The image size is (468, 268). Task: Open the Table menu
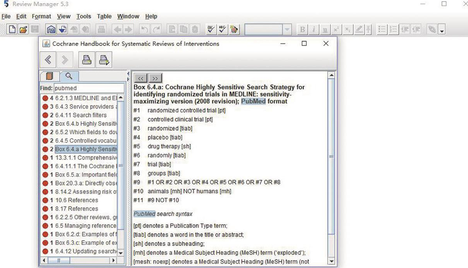104,16
